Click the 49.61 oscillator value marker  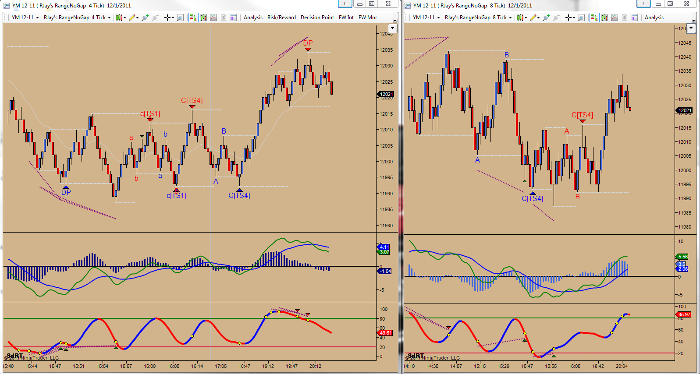point(385,333)
